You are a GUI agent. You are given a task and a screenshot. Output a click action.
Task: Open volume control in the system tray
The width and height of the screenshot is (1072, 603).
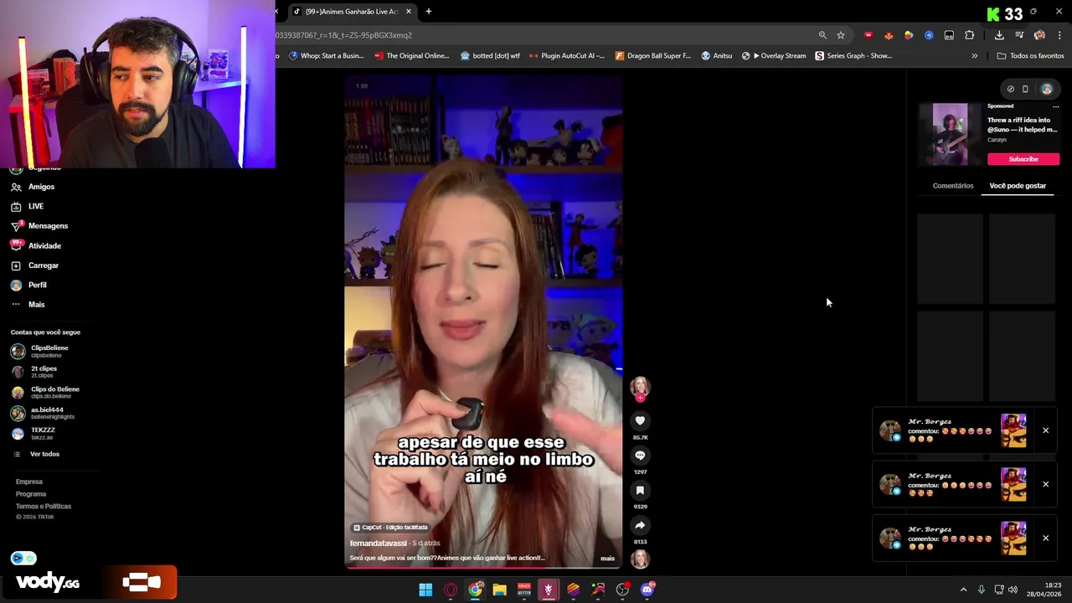click(x=1013, y=590)
